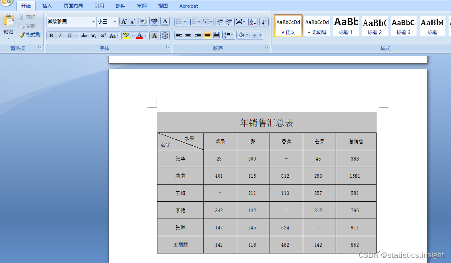Toggle bold formatting
Viewport: 451px width, 263px height.
point(51,36)
